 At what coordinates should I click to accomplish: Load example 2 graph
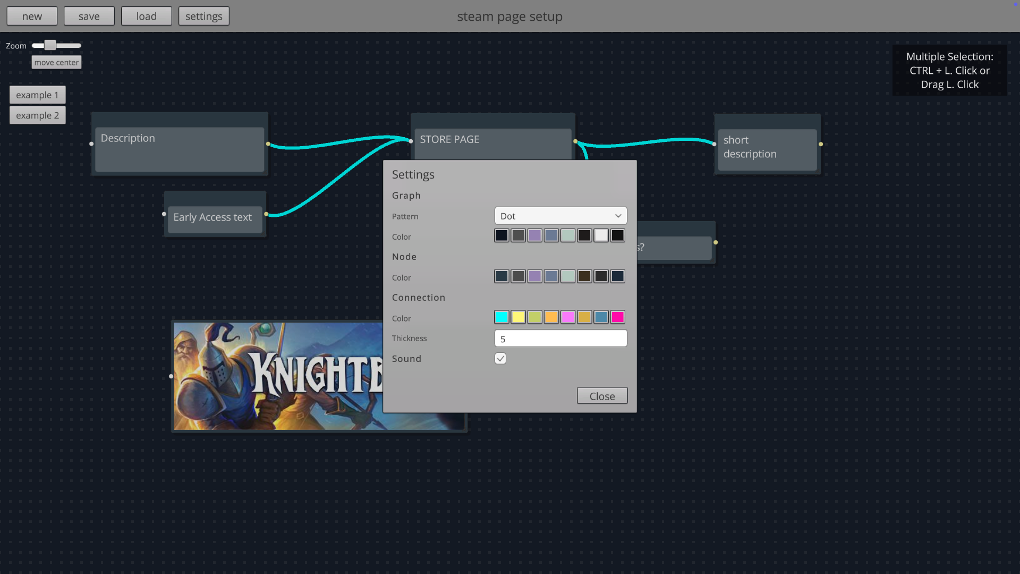pos(37,115)
